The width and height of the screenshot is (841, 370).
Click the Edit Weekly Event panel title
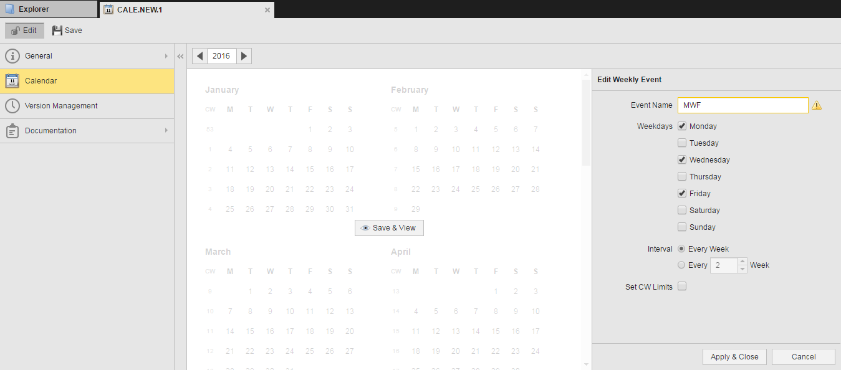(630, 80)
